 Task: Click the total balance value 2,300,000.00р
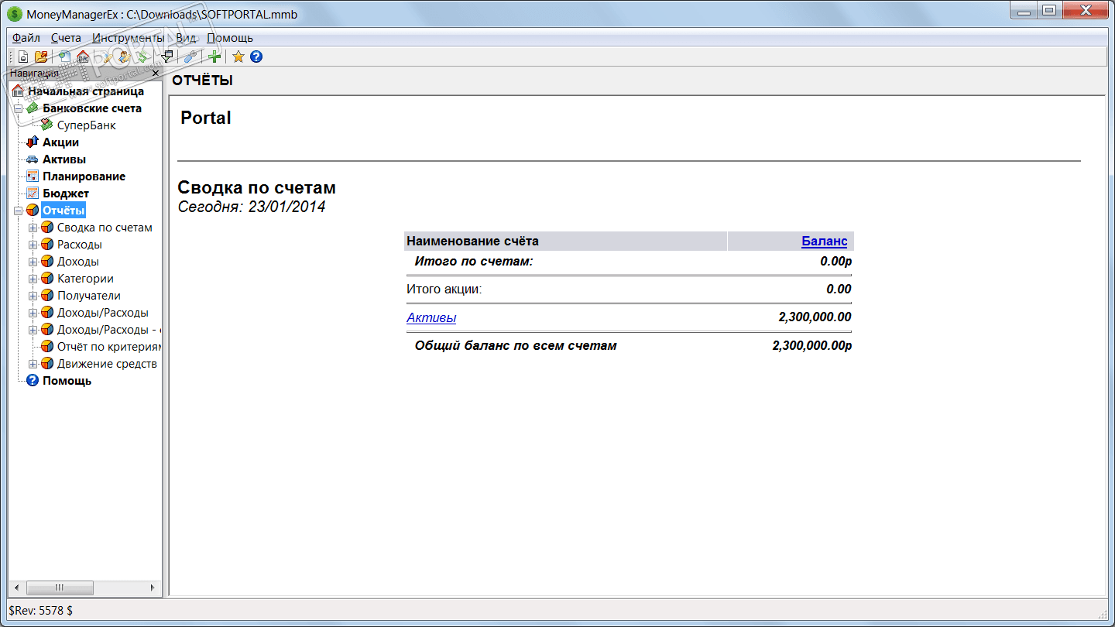(812, 345)
